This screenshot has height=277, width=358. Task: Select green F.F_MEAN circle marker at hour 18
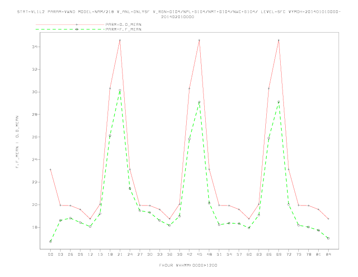(110, 135)
